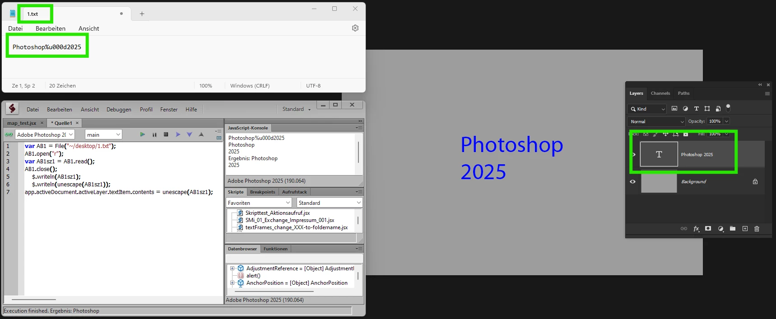Image resolution: width=776 pixels, height=319 pixels.
Task: Click the Step Over blue arrow icon
Action: (178, 134)
